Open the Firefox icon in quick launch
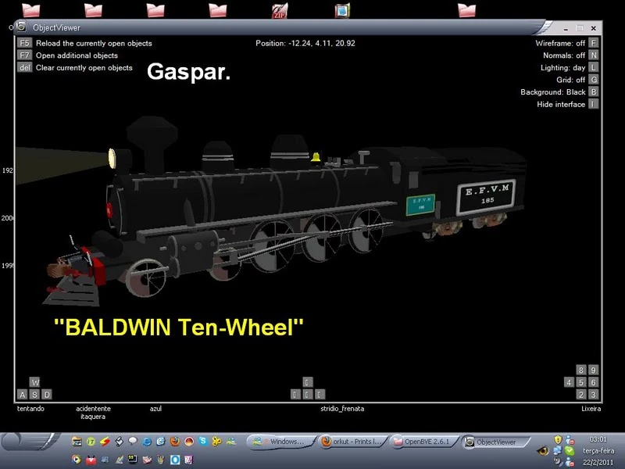Viewport: 625px width, 469px height. coord(174,441)
